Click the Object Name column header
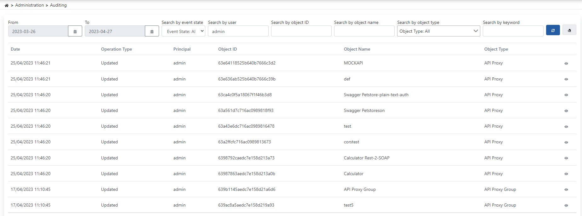 (357, 49)
